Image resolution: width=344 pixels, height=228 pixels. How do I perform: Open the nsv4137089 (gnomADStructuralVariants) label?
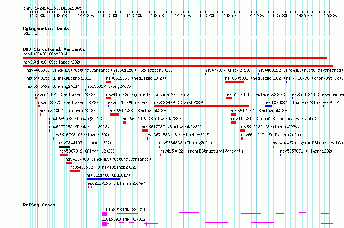coord(108,159)
